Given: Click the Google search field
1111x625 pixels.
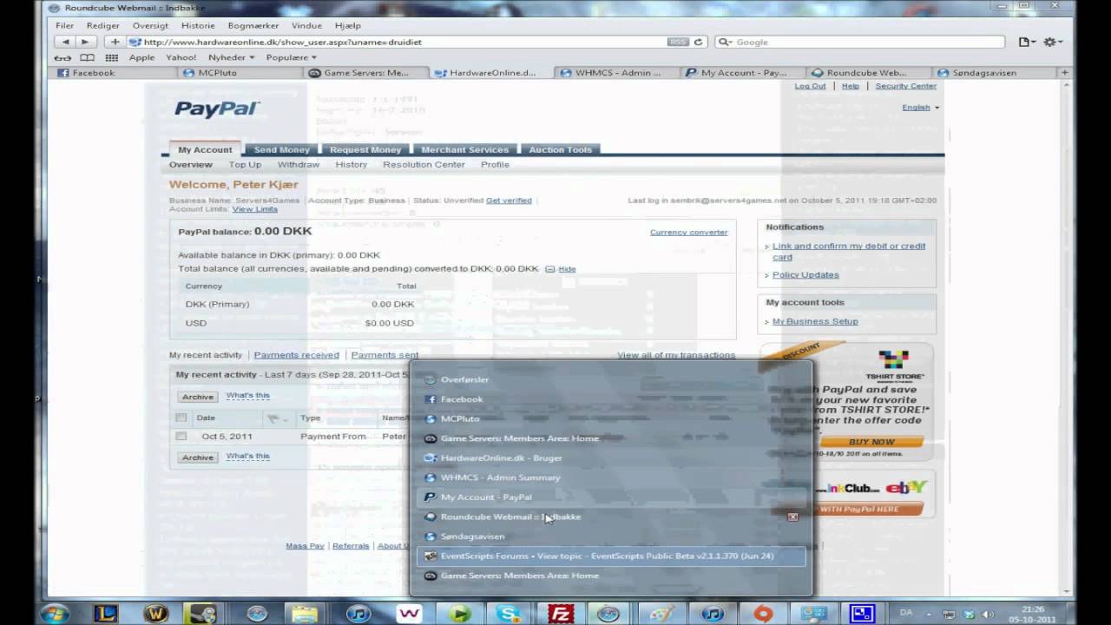Looking at the screenshot, I should coord(859,42).
